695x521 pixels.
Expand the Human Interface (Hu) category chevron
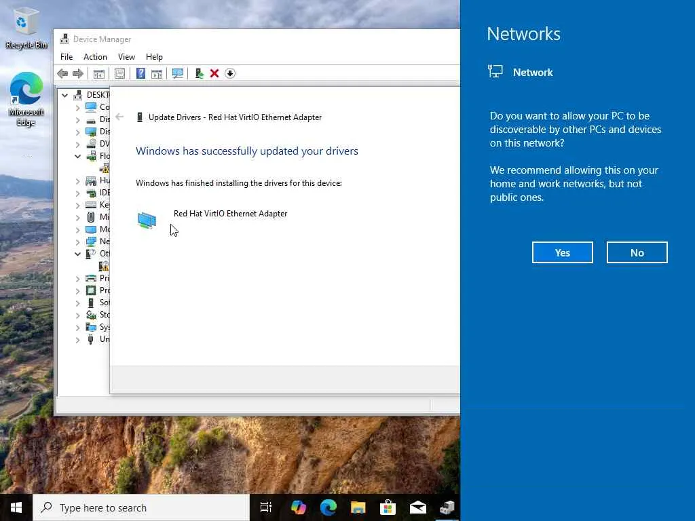coord(77,180)
